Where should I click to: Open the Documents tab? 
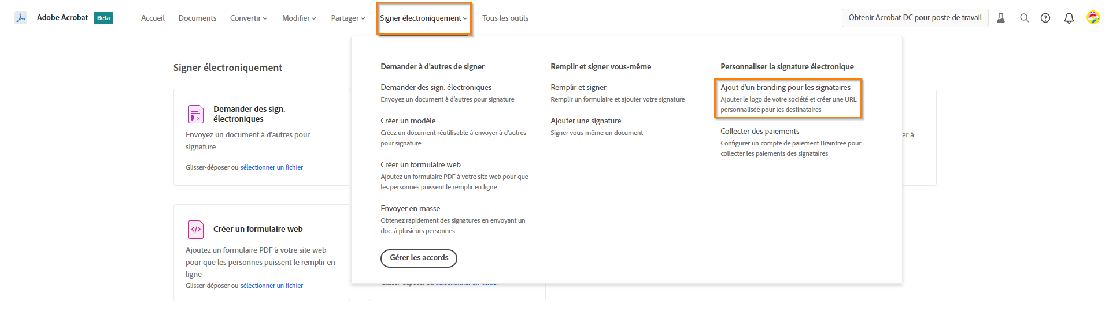coord(197,18)
